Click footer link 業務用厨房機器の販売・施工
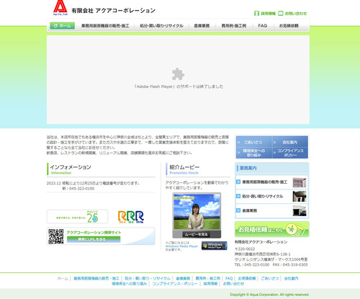The width and height of the screenshot is (360, 299). 96,279
